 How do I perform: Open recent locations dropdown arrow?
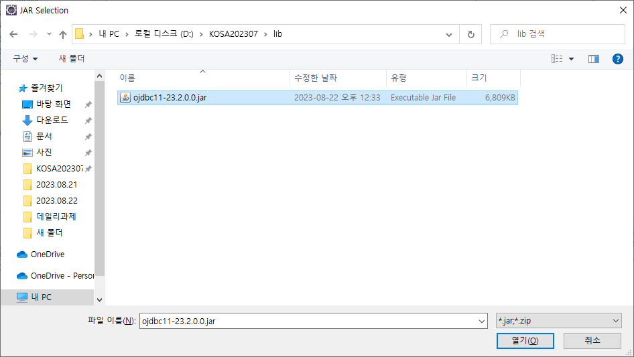click(49, 34)
